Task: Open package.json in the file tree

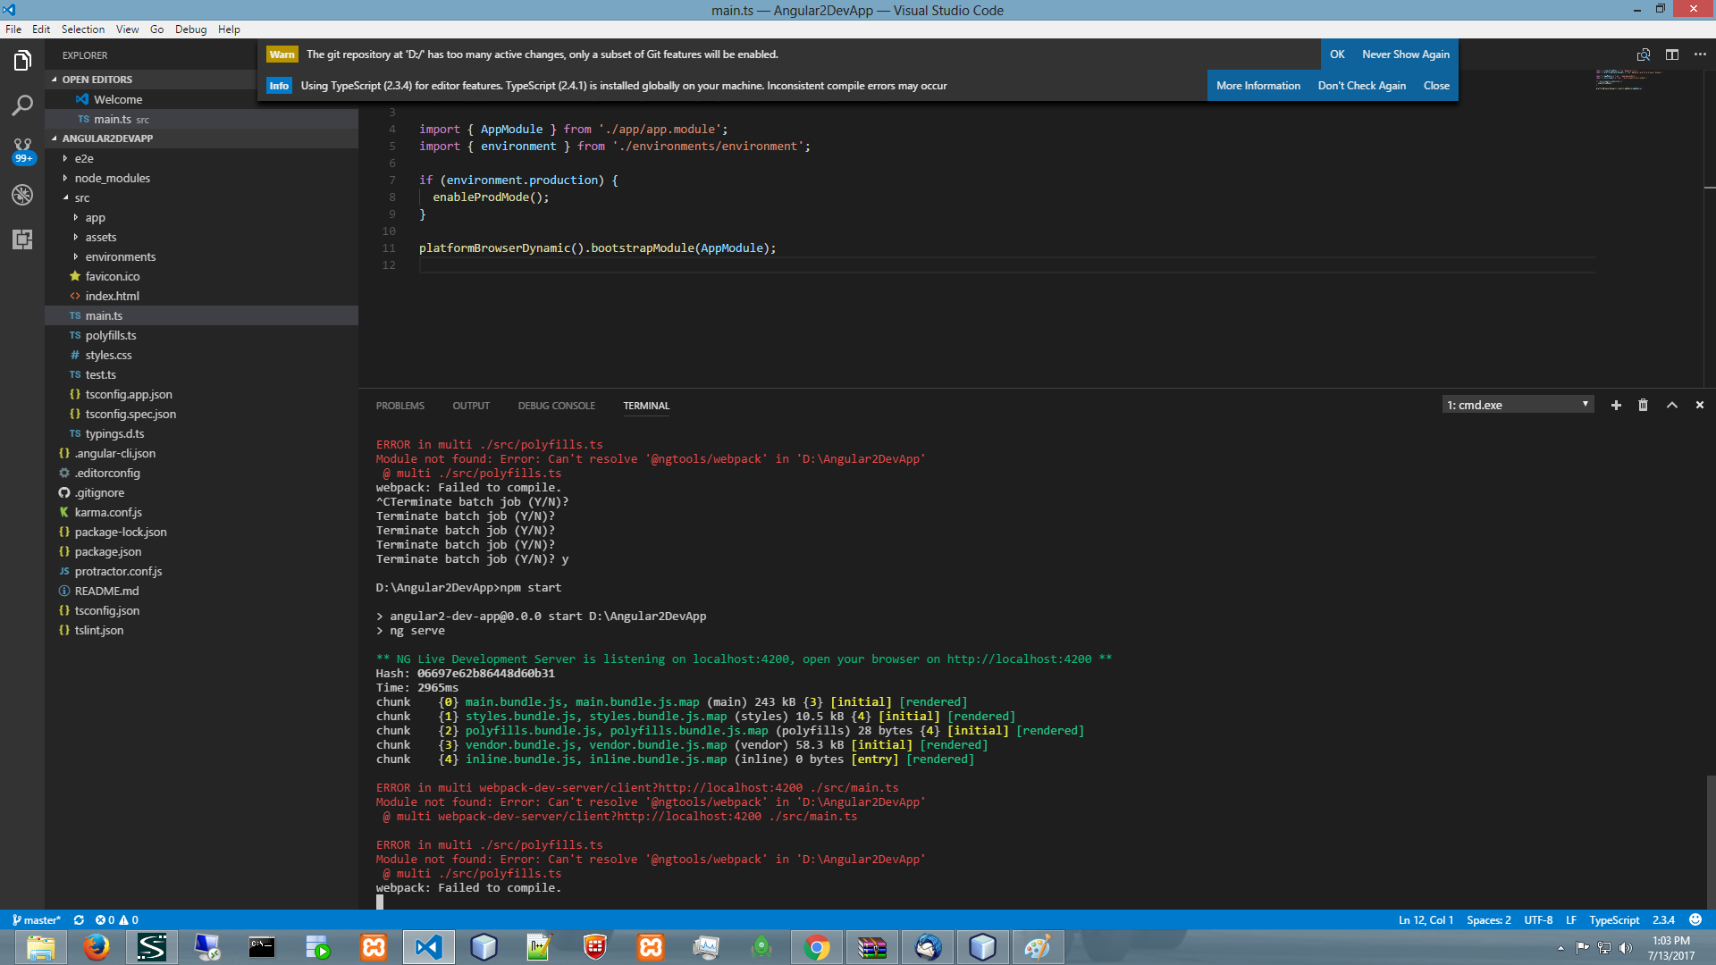Action: (x=107, y=551)
